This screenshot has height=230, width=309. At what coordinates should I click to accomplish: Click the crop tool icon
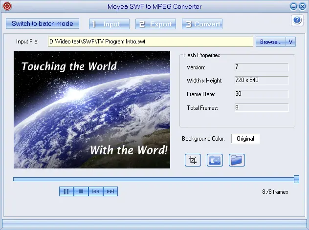(x=193, y=160)
